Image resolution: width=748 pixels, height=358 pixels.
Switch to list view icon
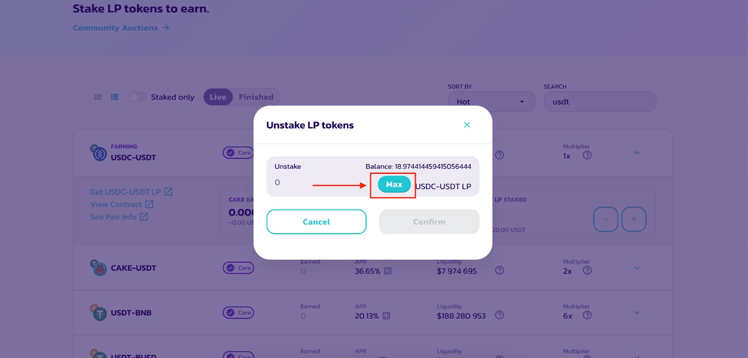[x=115, y=97]
